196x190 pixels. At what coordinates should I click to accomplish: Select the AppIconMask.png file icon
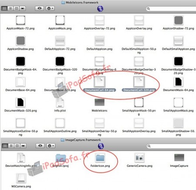coord(60,20)
